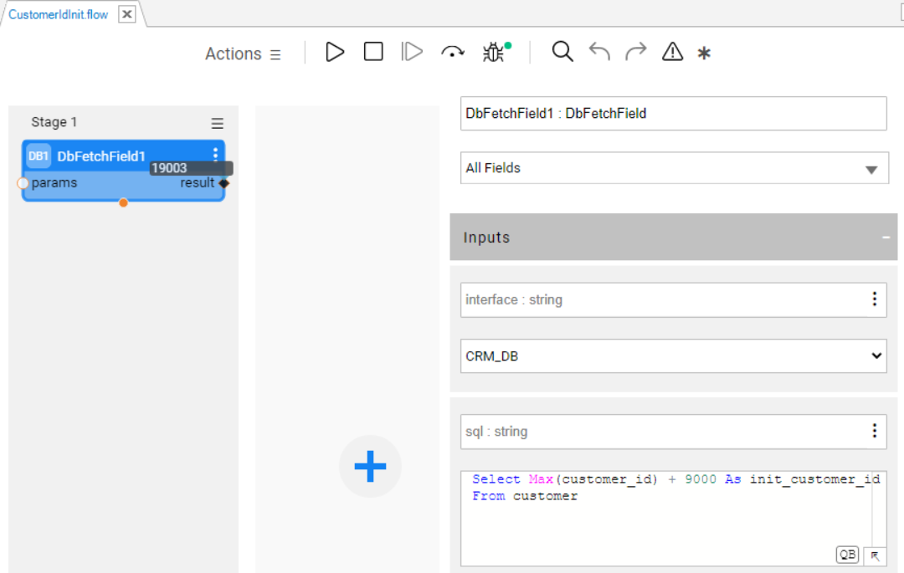Select the CustomerIdInit.flow tab
Viewport: 904px width, 573px height.
(59, 14)
